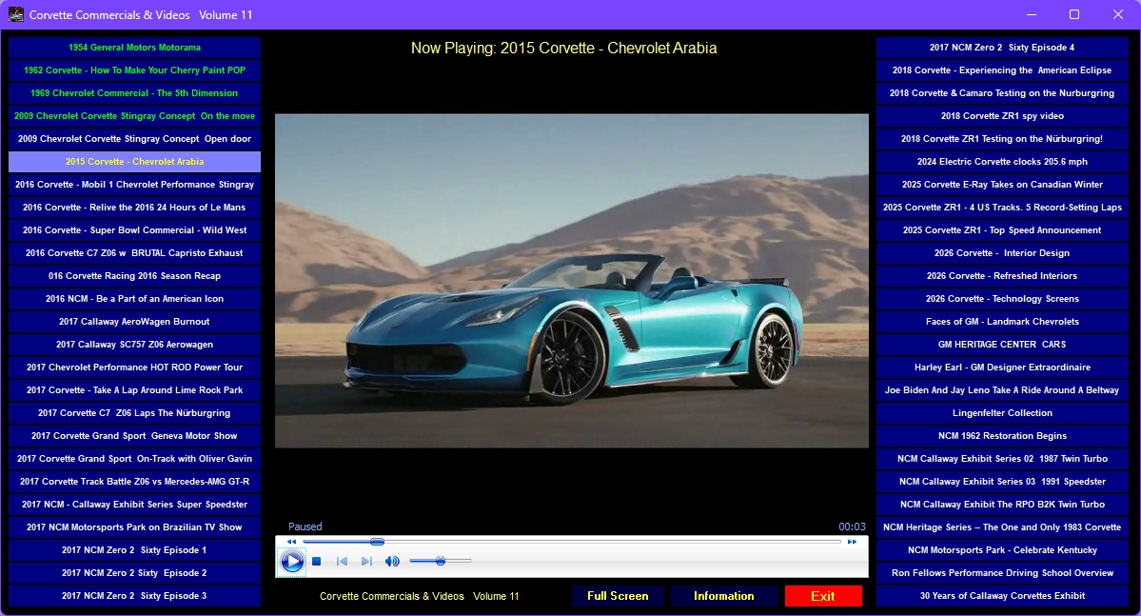Play 2017 NCM Zero 2 Sixty Episode 1
This screenshot has height=616, width=1141.
click(134, 549)
